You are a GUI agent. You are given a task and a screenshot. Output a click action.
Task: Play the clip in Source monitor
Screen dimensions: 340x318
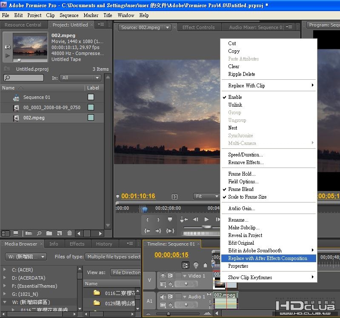207,220
